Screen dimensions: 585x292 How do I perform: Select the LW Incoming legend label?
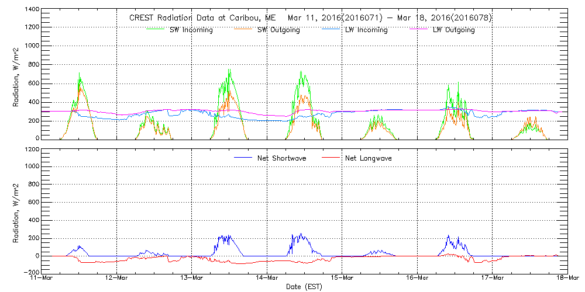(366, 30)
